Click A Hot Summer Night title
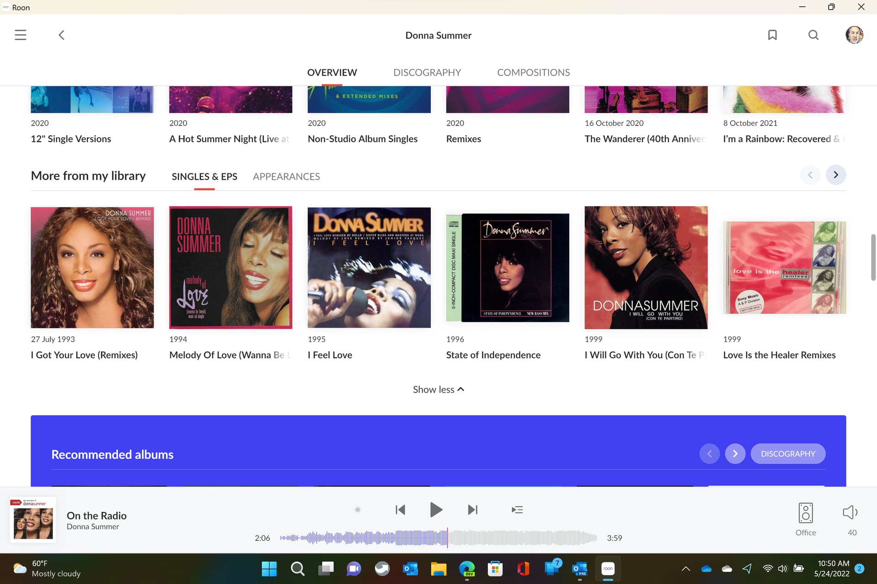 (230, 139)
